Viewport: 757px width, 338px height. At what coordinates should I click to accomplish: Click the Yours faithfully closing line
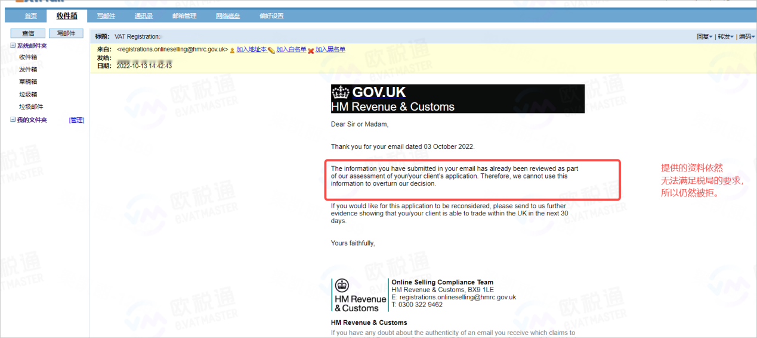pos(353,243)
